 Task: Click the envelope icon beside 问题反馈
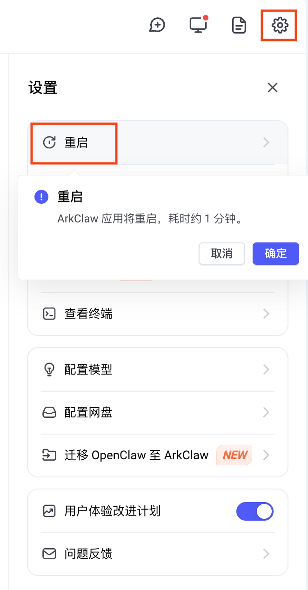pyautogui.click(x=49, y=554)
